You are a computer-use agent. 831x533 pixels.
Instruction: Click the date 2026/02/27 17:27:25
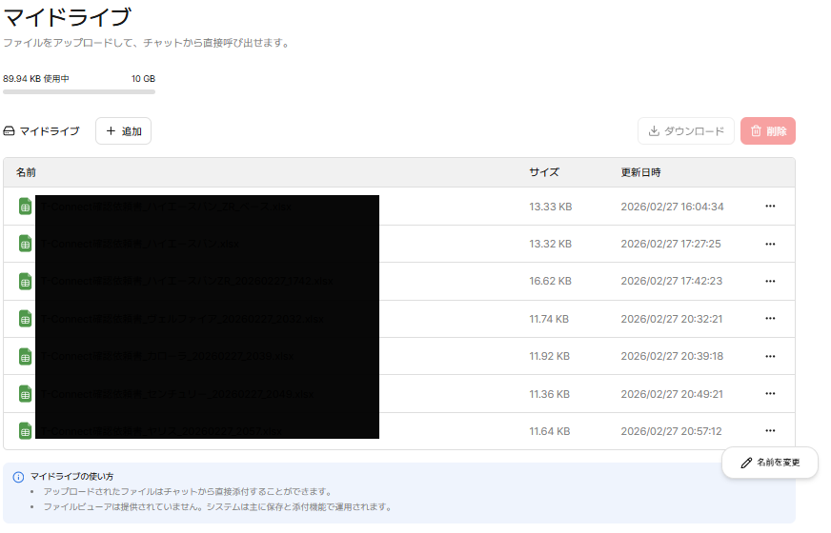pos(671,244)
